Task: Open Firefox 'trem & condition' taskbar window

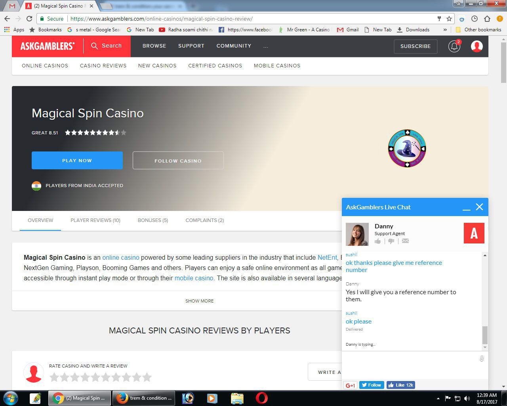Action: pyautogui.click(x=143, y=398)
